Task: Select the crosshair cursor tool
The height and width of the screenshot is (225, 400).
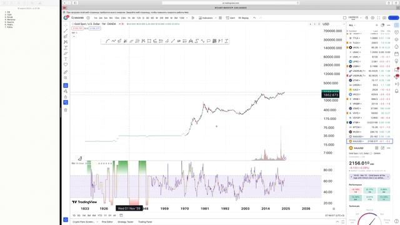Action: click(x=66, y=25)
